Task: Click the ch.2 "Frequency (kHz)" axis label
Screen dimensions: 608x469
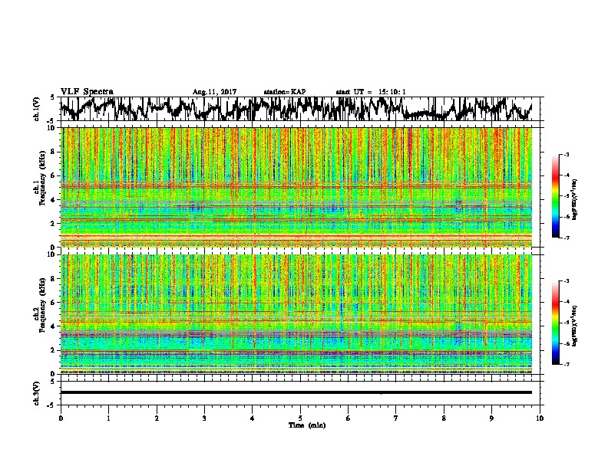Action: [x=42, y=305]
